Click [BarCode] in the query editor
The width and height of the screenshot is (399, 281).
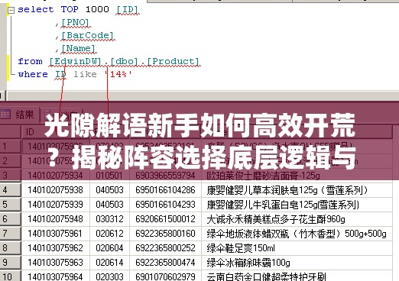[88, 35]
